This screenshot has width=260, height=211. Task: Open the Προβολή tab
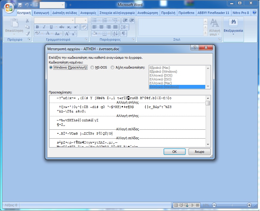(168, 13)
